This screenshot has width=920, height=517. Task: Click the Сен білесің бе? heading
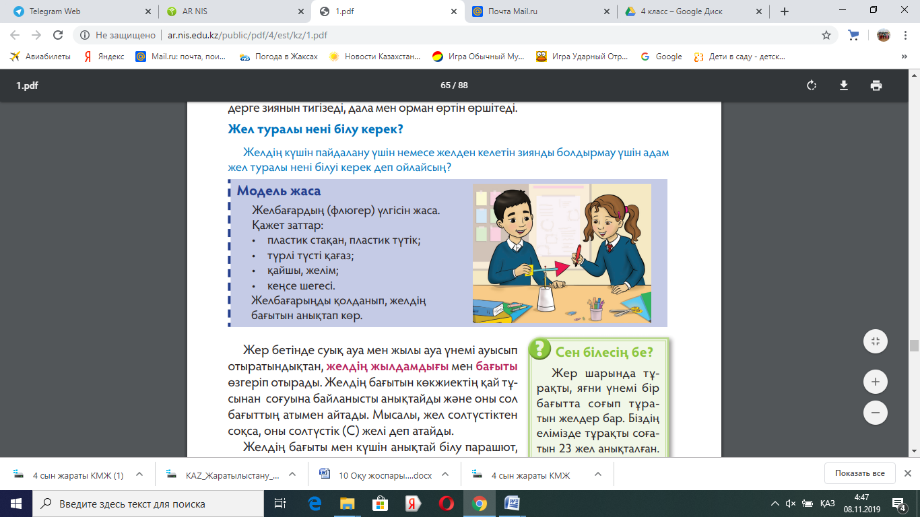[603, 351]
